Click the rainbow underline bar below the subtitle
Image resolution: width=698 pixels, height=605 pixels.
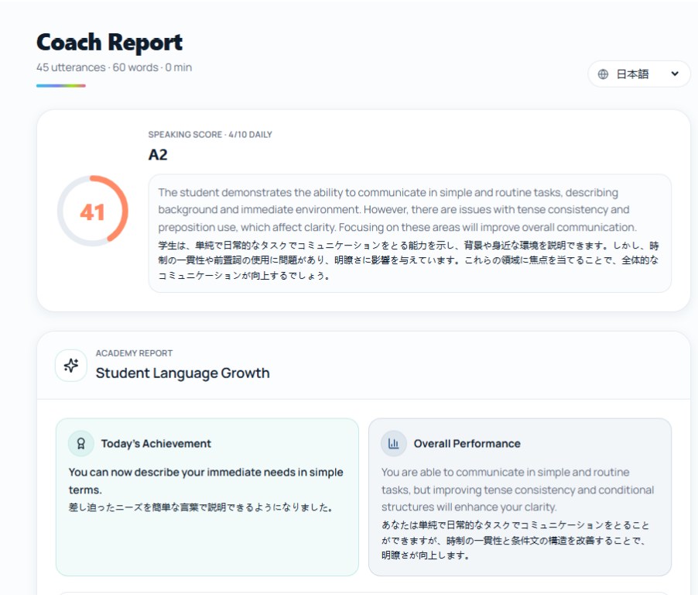tap(61, 85)
